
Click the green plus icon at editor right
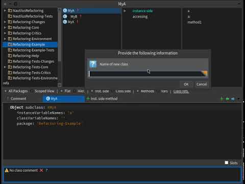point(222,99)
